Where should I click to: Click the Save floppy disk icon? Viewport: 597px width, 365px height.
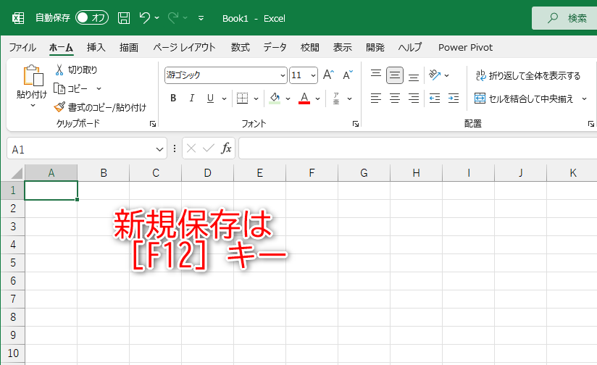tap(124, 18)
